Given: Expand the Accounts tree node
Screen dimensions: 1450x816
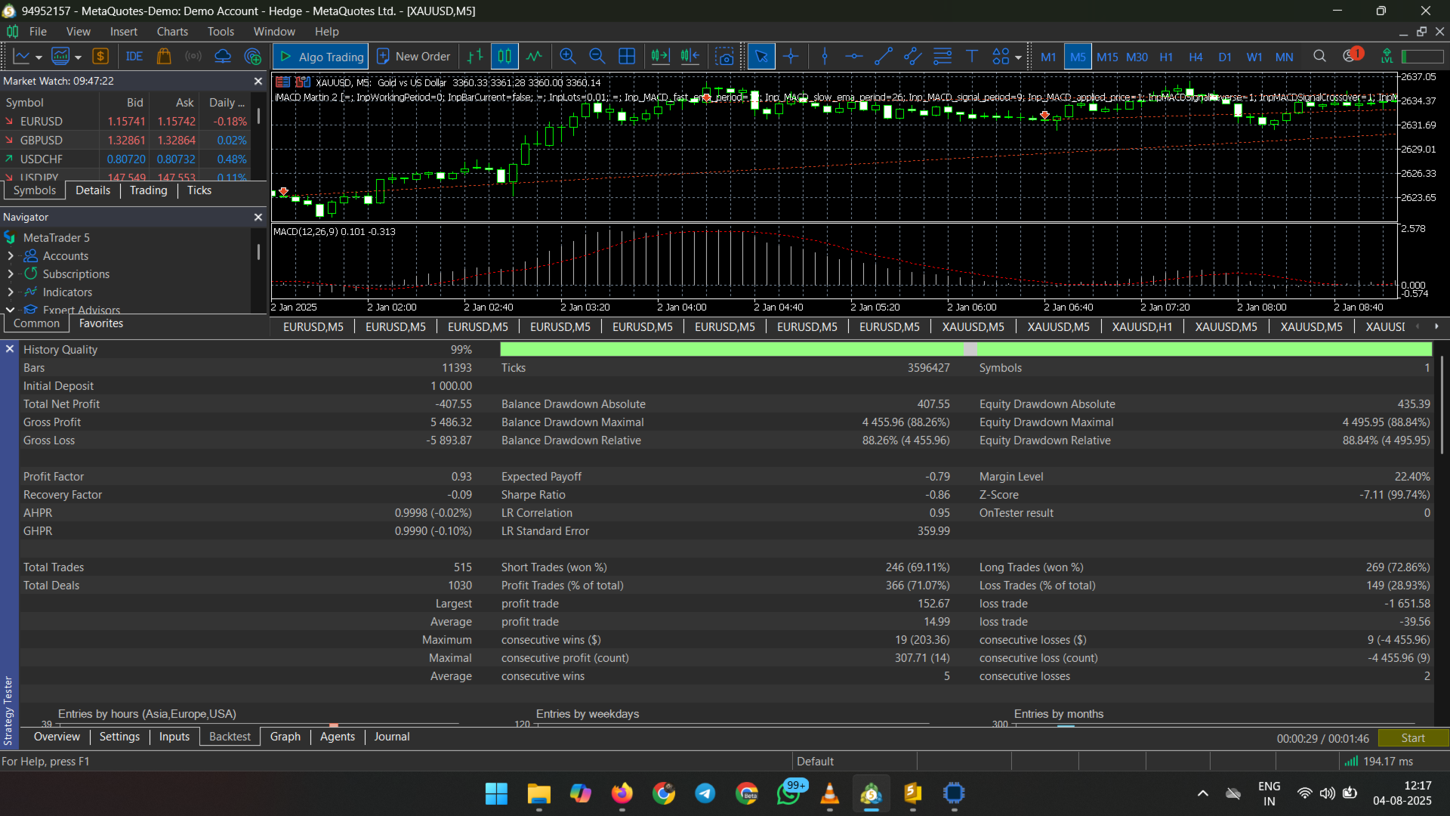Looking at the screenshot, I should pos(11,256).
